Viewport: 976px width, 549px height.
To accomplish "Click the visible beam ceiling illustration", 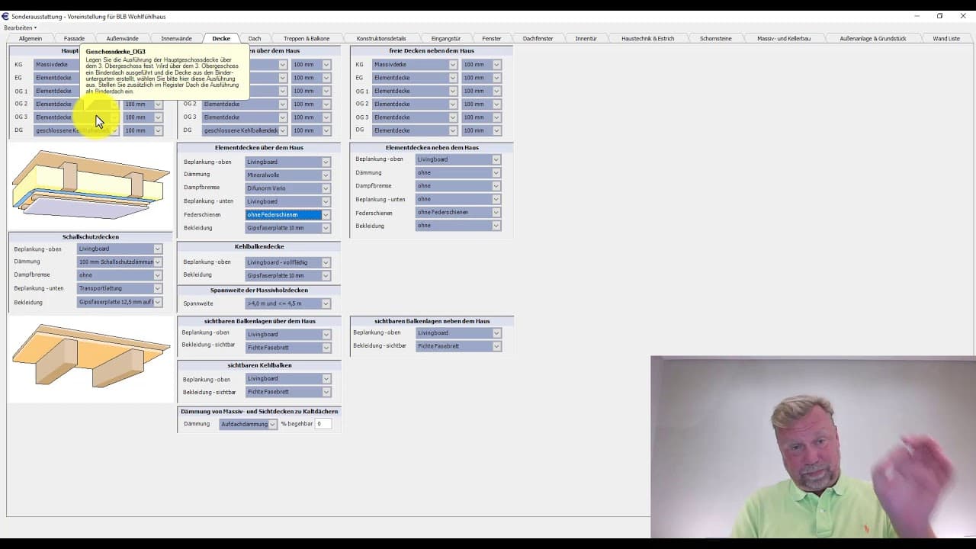I will click(x=90, y=357).
